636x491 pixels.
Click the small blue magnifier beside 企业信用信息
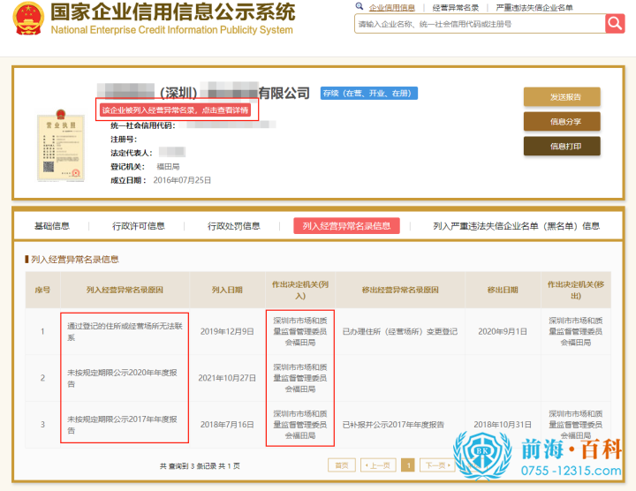pyautogui.click(x=360, y=6)
